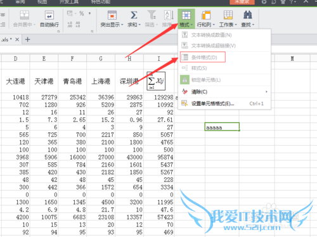
Task: Click the ΣXij formula object
Action: [x=156, y=81]
